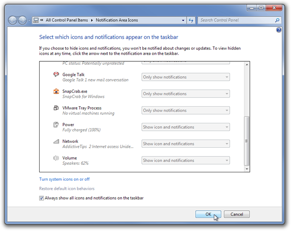Image resolution: width=291 pixels, height=231 pixels.
Task: Click the Google Talk icon
Action: [56, 75]
